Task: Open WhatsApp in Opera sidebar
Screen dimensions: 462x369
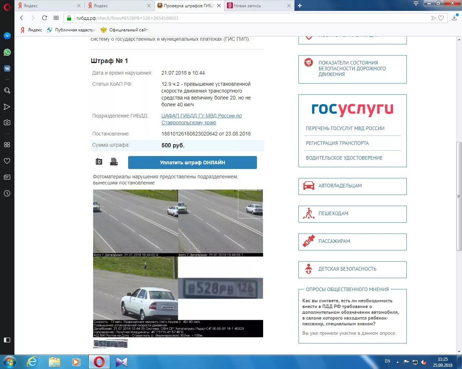Action: click(x=7, y=52)
